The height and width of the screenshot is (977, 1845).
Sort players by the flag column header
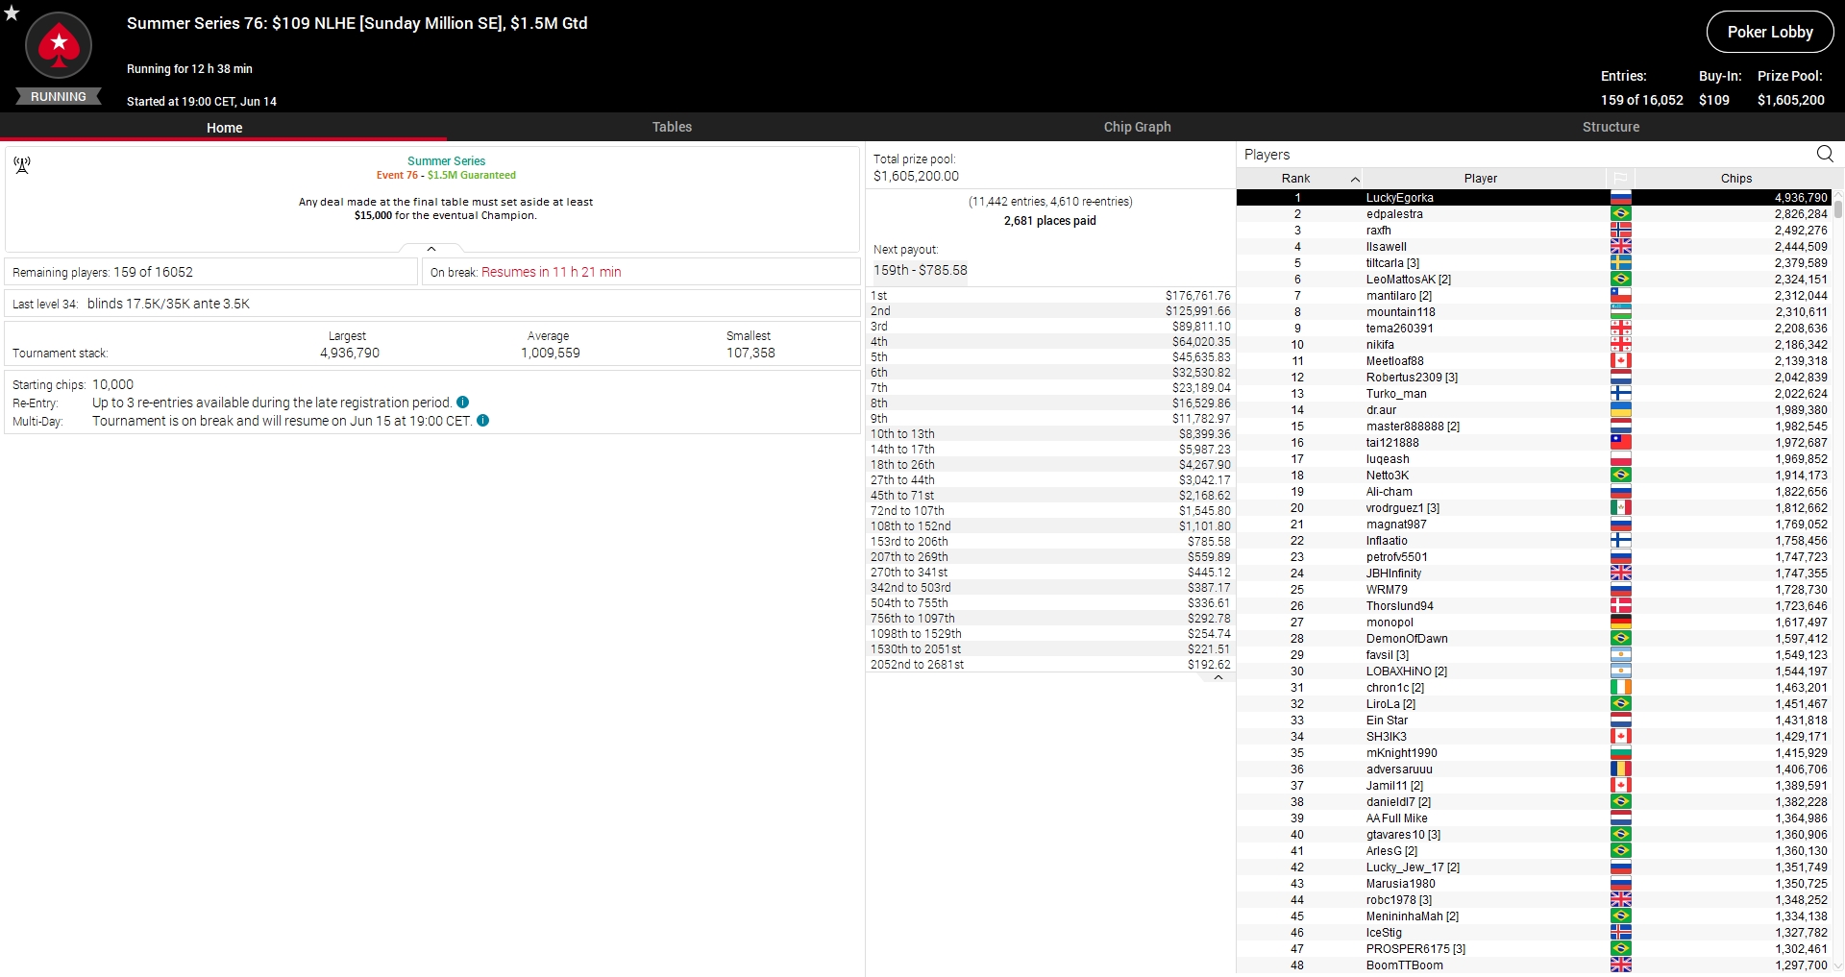tap(1620, 178)
